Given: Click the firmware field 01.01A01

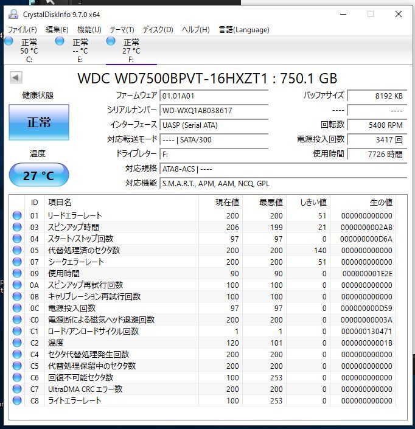Looking at the screenshot, I should (x=214, y=96).
